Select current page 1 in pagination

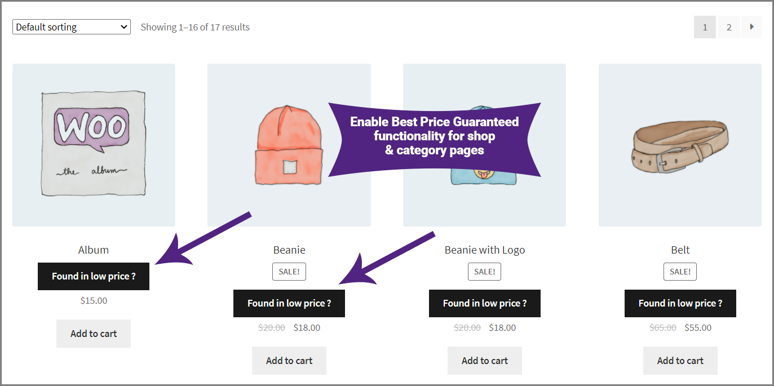(x=705, y=27)
